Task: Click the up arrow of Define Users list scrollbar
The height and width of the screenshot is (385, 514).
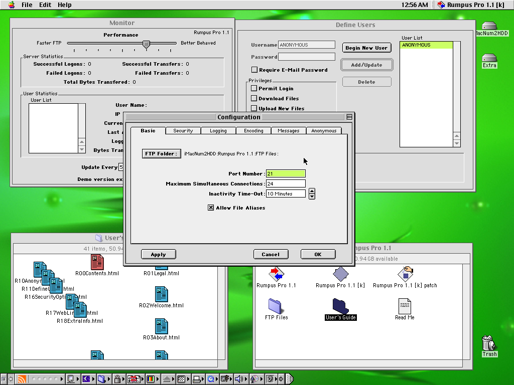Action: (x=457, y=136)
